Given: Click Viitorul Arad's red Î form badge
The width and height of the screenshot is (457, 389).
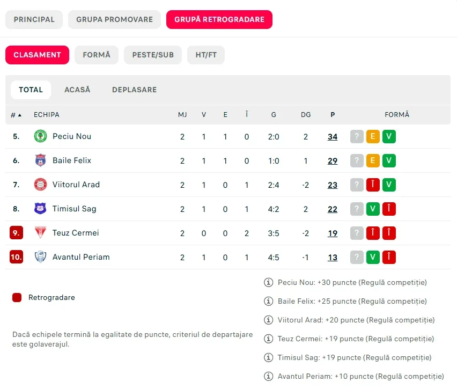Looking at the screenshot, I should (x=373, y=185).
